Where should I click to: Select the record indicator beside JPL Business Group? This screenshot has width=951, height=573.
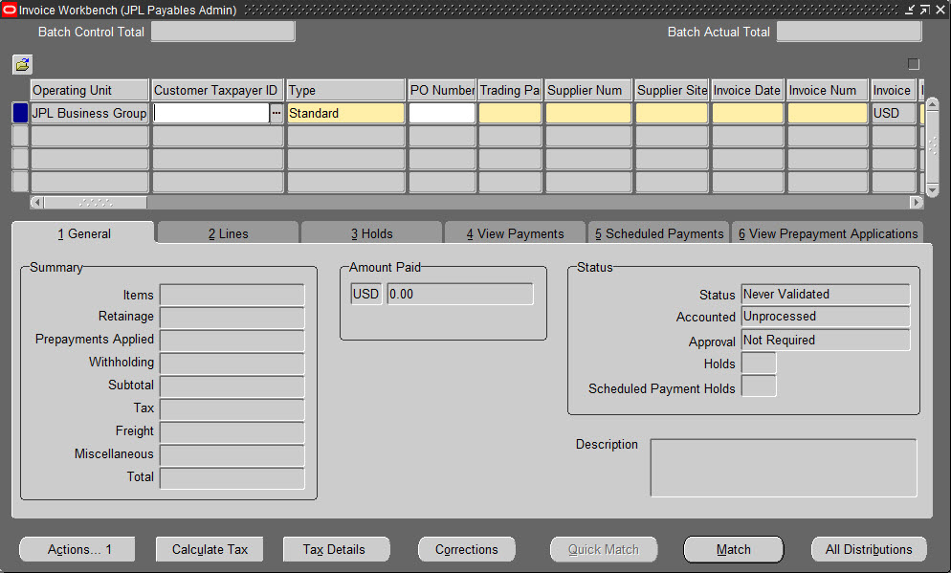(19, 112)
